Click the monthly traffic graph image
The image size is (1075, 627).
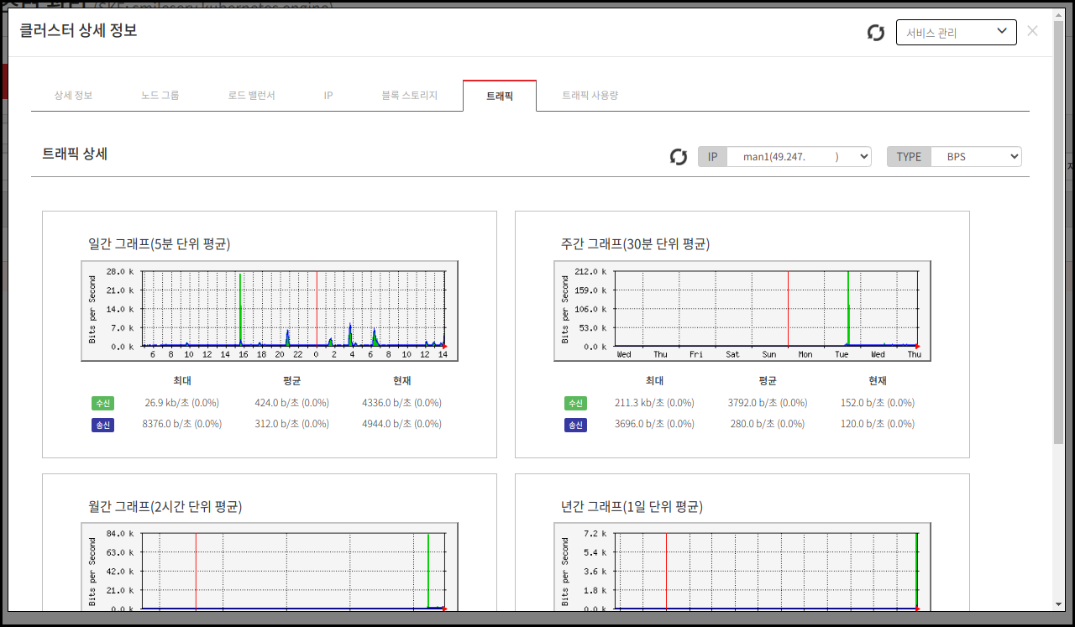coord(270,567)
